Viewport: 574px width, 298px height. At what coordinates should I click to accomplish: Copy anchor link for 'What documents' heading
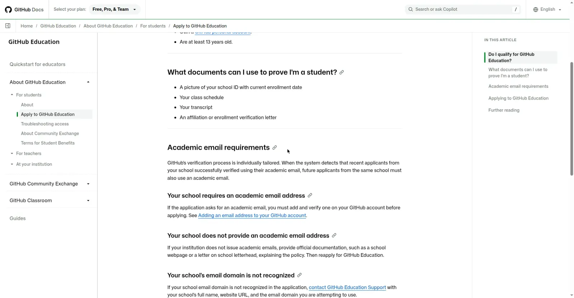[x=342, y=72]
